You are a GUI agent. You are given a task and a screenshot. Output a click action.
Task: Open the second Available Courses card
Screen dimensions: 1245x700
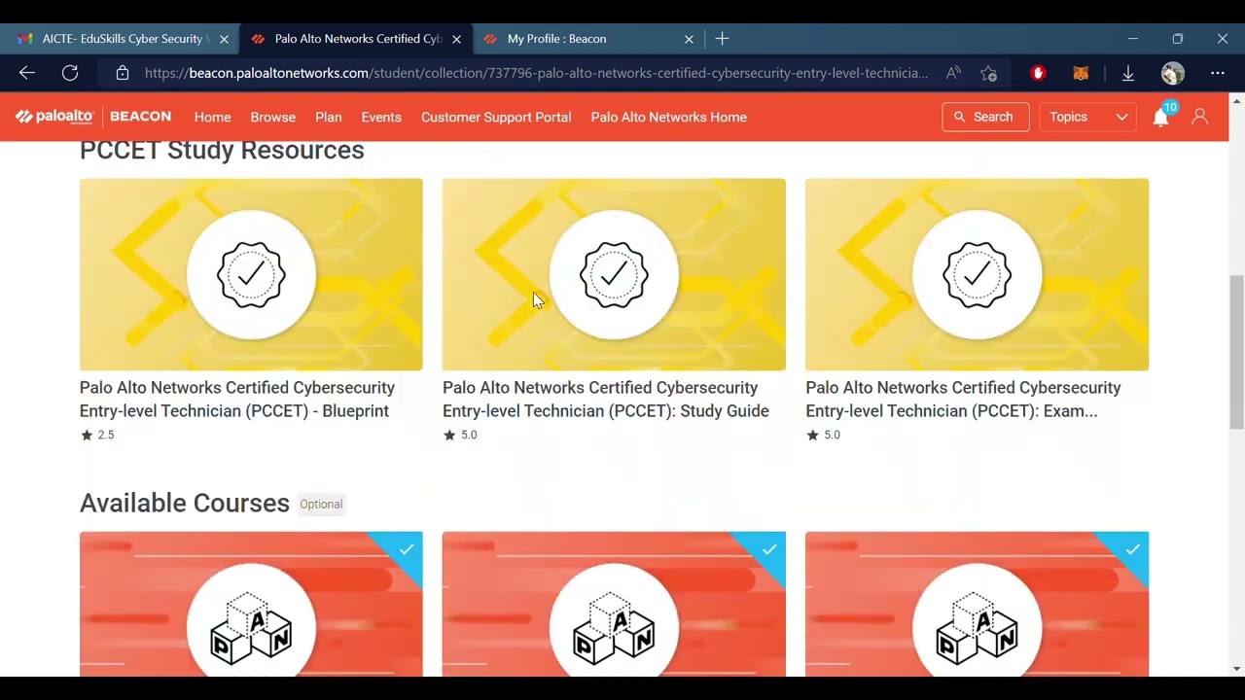[x=614, y=604]
